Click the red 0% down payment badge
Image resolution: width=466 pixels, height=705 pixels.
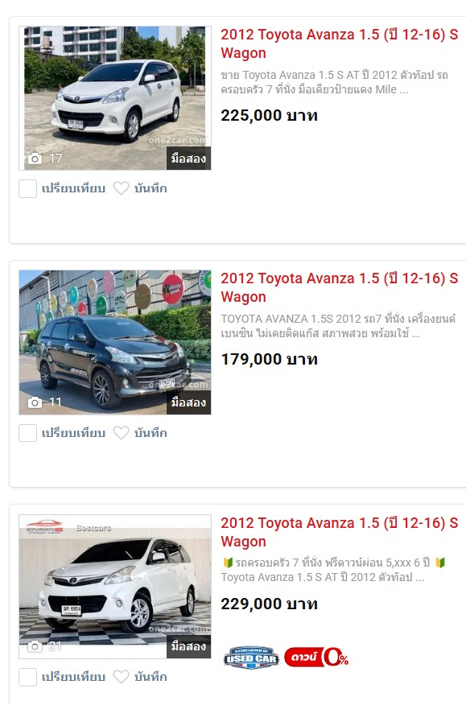[x=316, y=658]
